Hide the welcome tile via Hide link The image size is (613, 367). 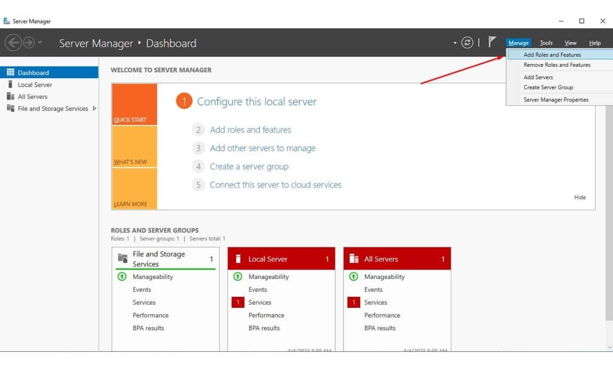coord(580,197)
